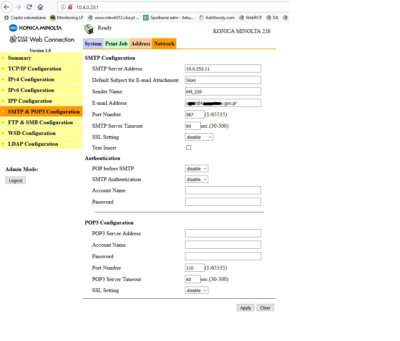
Task: Click the Default Subject for E-mail Attachment field
Action: point(223,80)
